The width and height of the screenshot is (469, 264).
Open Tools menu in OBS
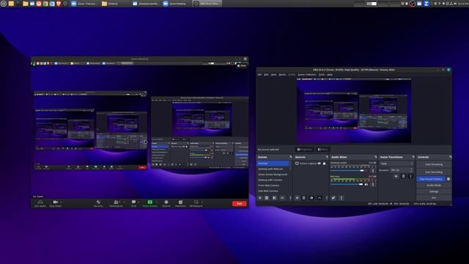(322, 75)
